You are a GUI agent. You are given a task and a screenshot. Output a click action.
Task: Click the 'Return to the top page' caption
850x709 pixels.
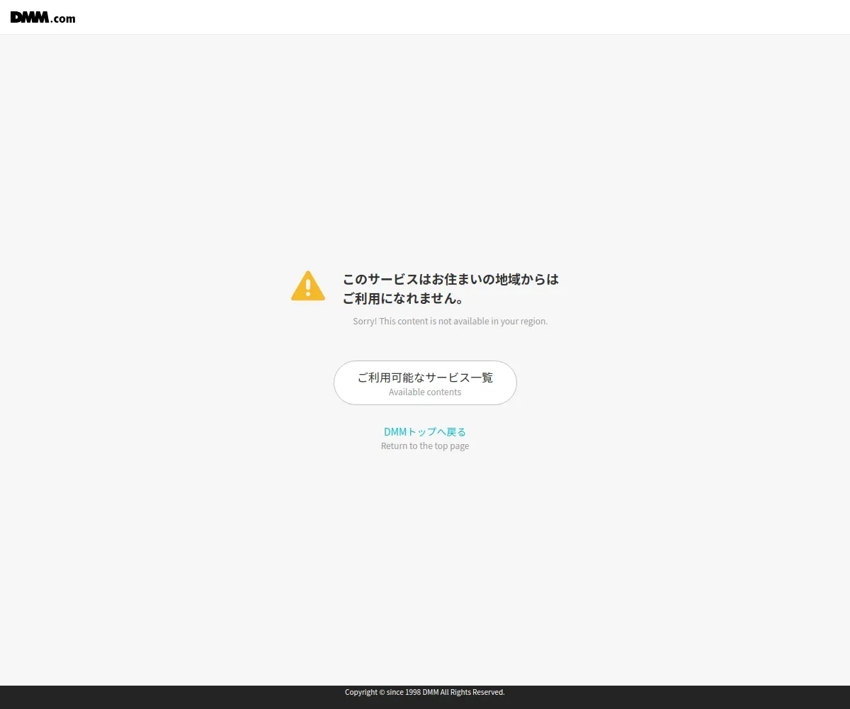pos(425,446)
